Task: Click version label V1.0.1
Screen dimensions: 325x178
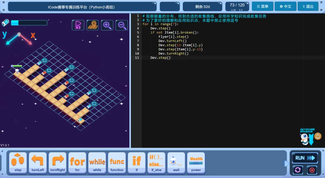Action: pos(5,145)
